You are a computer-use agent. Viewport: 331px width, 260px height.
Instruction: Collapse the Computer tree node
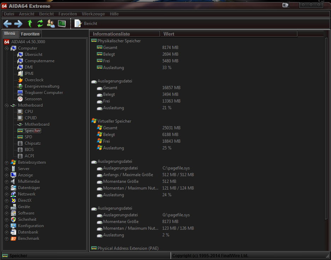tap(7, 48)
